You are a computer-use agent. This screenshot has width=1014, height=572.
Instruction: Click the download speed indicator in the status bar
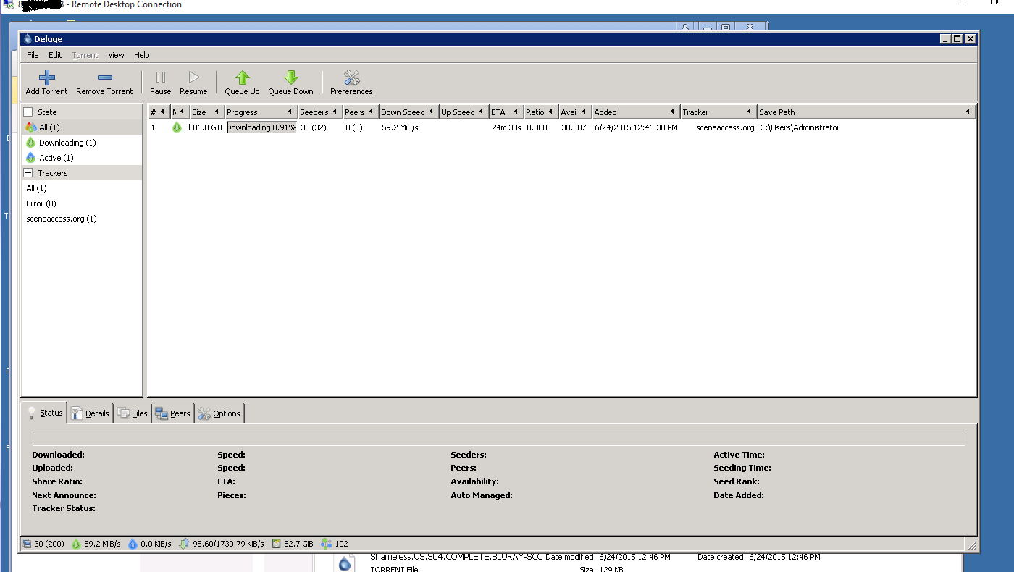tap(96, 544)
